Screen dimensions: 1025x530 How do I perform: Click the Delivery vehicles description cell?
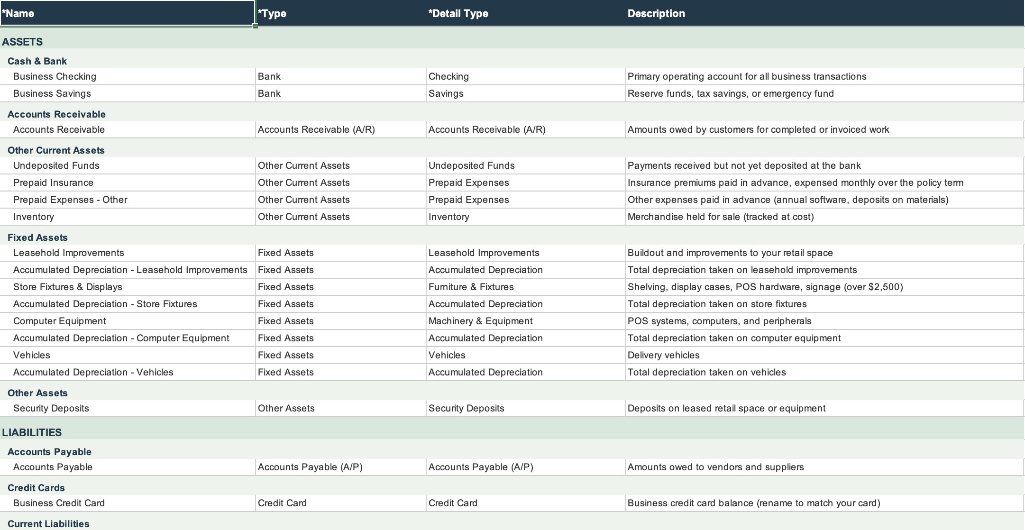(x=825, y=356)
